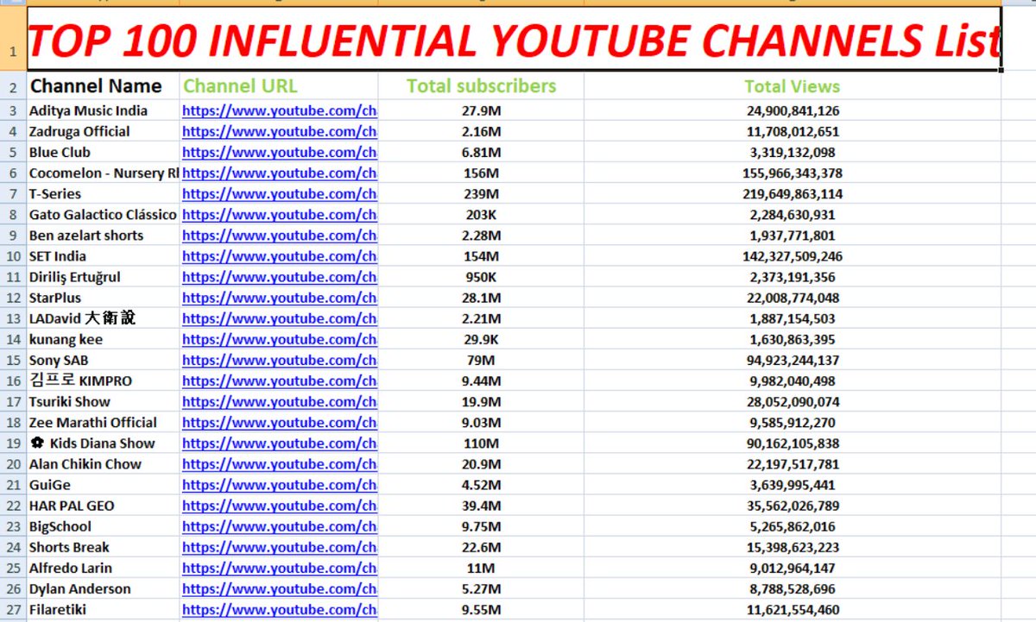Image resolution: width=1036 pixels, height=622 pixels.
Task: Select the Total Views header cell
Action: pos(793,86)
